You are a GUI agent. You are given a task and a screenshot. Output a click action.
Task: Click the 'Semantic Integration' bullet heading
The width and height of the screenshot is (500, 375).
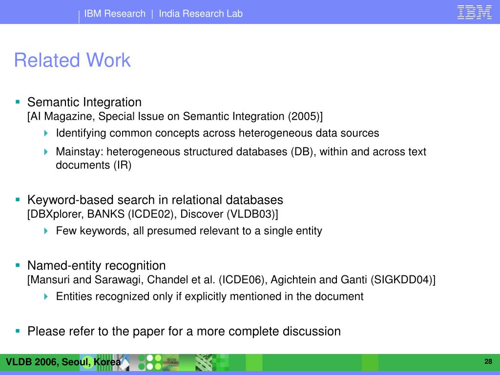pos(84,102)
